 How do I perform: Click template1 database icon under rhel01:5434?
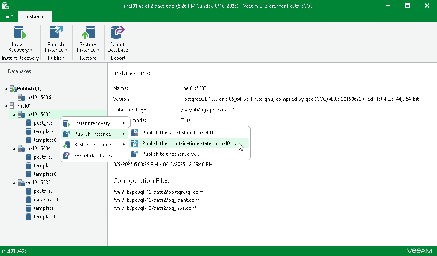pos(29,166)
